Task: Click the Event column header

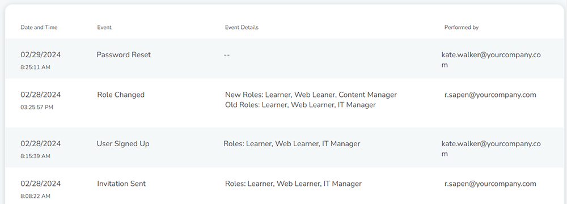Action: point(104,27)
